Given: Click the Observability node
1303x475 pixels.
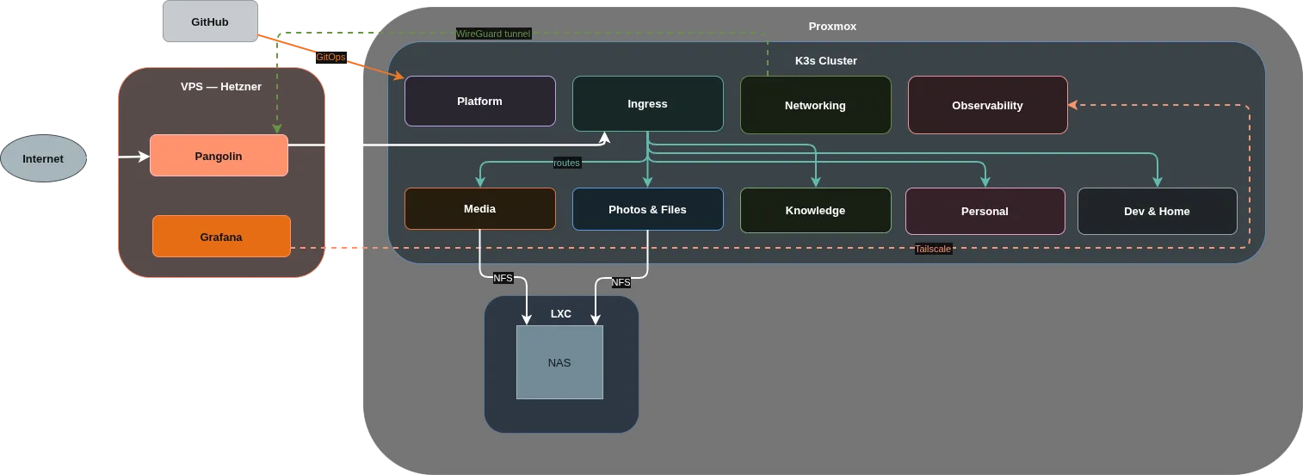Looking at the screenshot, I should 987,105.
